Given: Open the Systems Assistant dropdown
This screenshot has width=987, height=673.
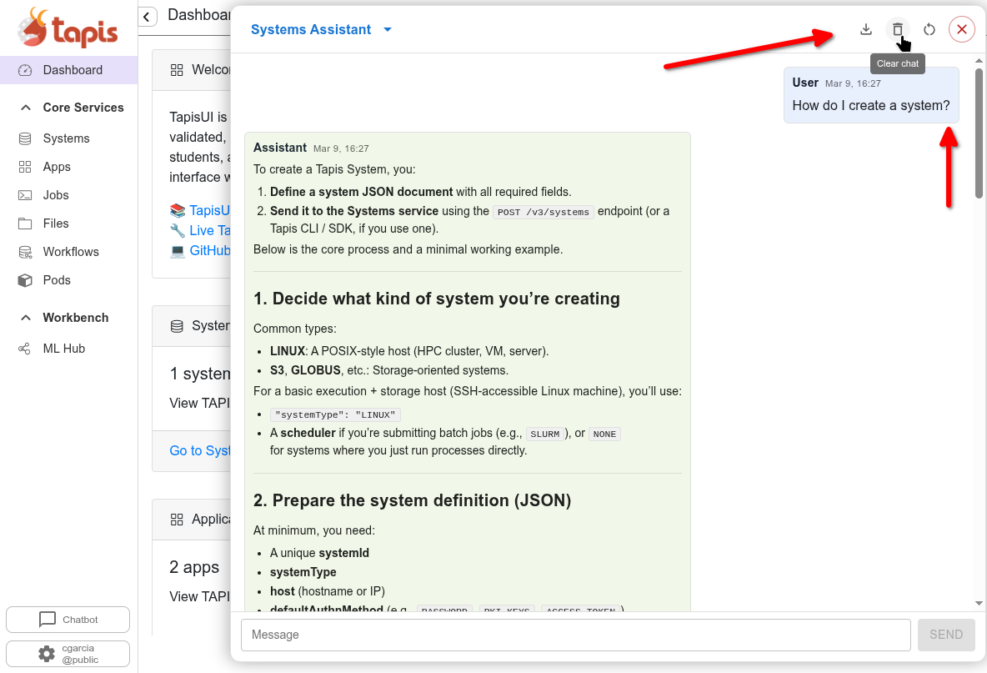Looking at the screenshot, I should (388, 30).
